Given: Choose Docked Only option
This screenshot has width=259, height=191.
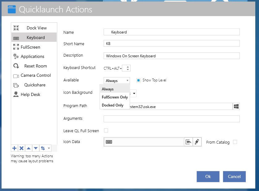Looking at the screenshot, I should click(x=114, y=105).
